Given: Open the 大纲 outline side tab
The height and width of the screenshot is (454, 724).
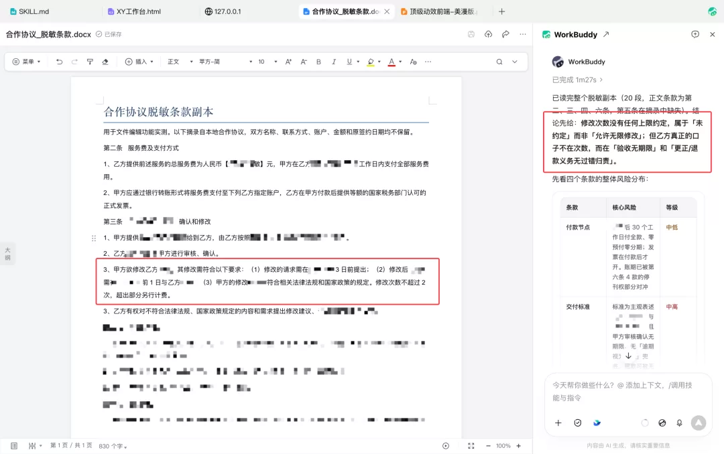Looking at the screenshot, I should (x=7, y=253).
